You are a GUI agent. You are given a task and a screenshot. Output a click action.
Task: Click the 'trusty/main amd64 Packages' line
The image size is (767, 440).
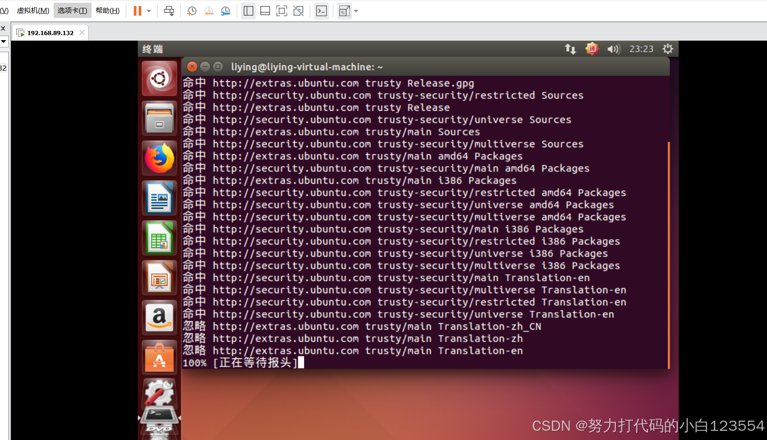pos(353,156)
